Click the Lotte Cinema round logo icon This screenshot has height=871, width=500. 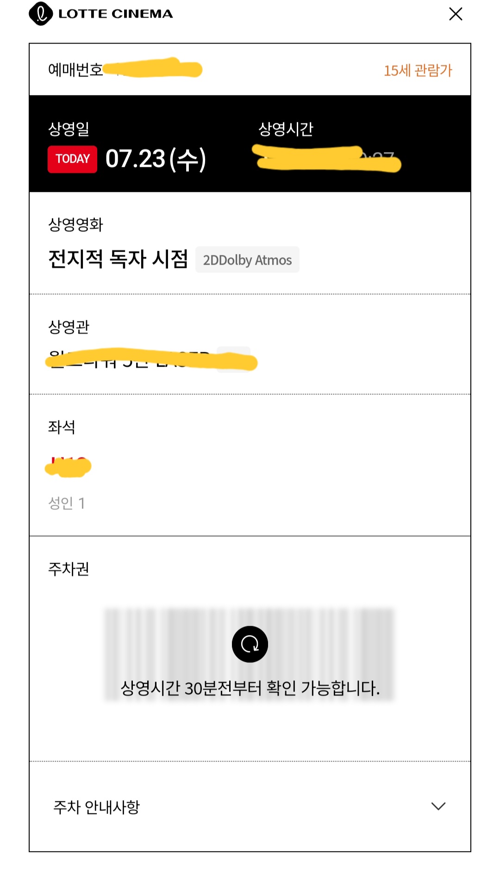point(41,14)
